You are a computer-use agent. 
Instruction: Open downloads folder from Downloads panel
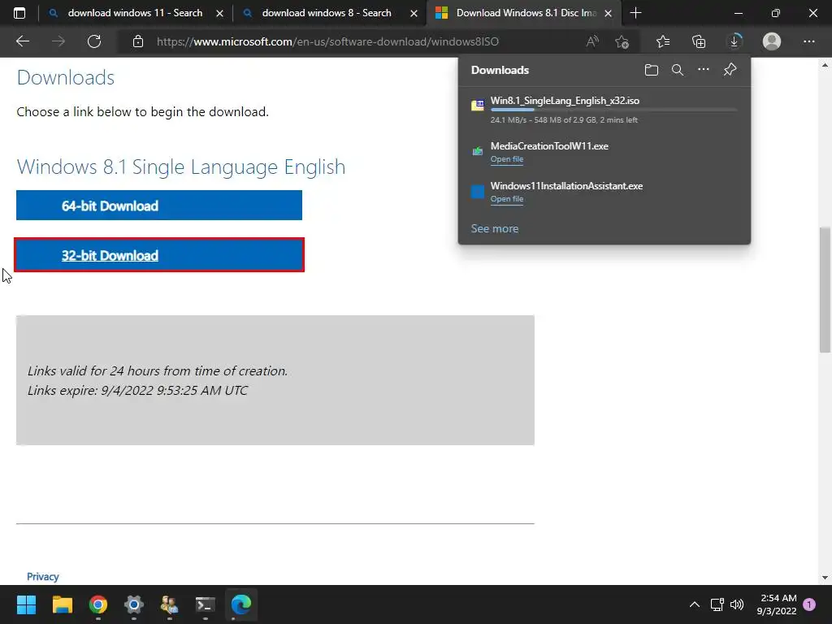tap(652, 70)
